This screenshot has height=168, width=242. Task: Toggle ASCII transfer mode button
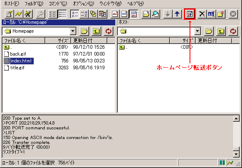pyautogui.click(x=115, y=14)
